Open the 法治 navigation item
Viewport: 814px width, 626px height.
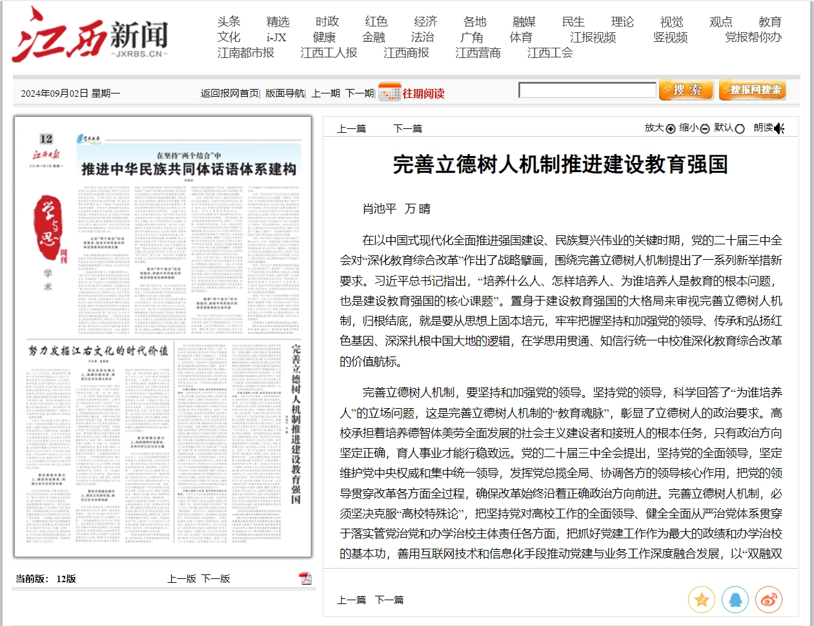[422, 37]
